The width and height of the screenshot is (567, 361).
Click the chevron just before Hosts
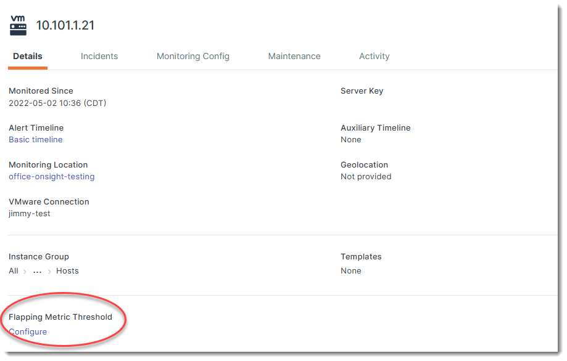coord(49,272)
